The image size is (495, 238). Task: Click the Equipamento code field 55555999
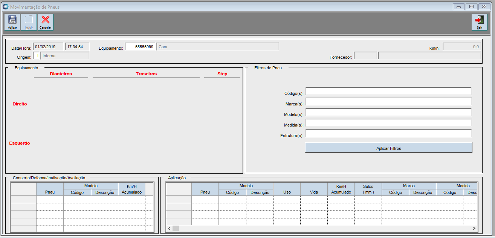[140, 47]
